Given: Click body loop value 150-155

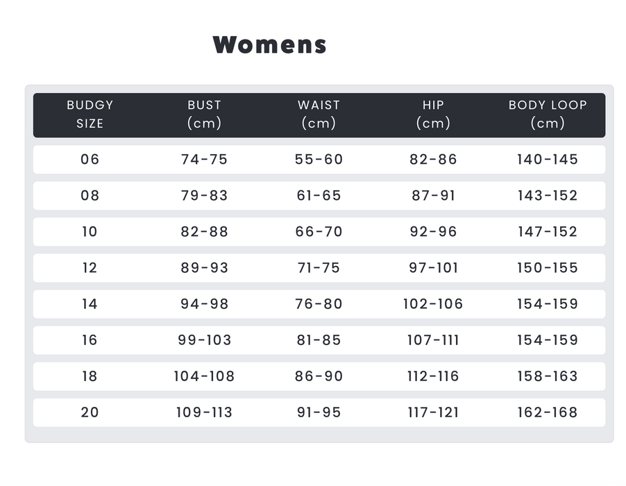Looking at the screenshot, I should (547, 268).
